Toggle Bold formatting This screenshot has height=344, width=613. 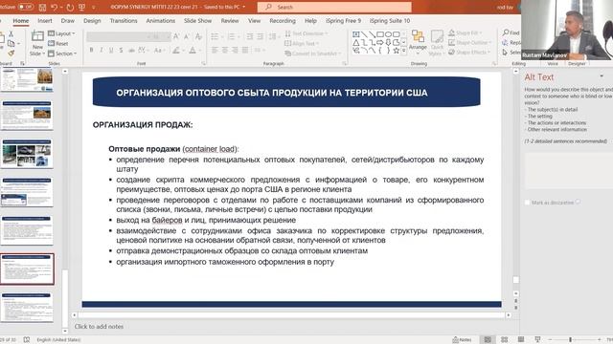tap(92, 50)
